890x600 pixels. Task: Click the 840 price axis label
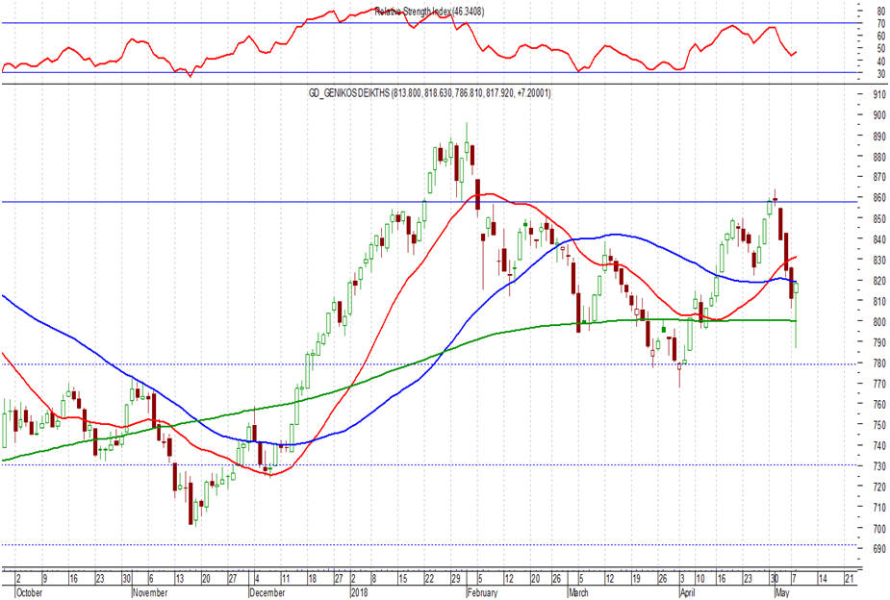coord(880,239)
